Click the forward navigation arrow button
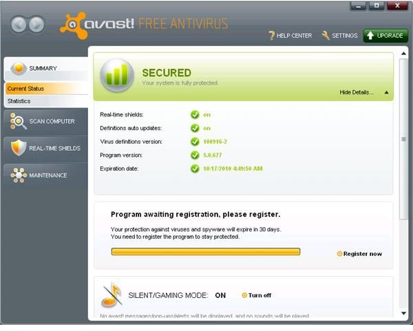 pyautogui.click(x=36, y=25)
